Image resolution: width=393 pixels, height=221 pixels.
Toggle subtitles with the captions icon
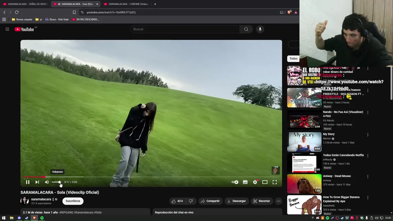(245, 182)
